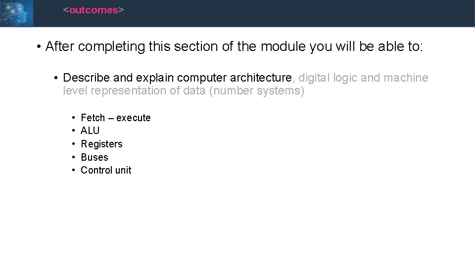Select the "Fetch – execute" list item
475x267 pixels.
115,118
